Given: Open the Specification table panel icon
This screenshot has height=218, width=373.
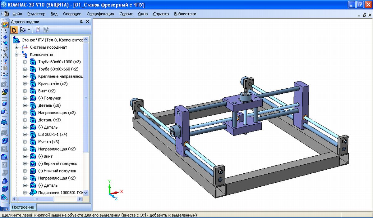Looking at the screenshot, I should click(x=5, y=68).
